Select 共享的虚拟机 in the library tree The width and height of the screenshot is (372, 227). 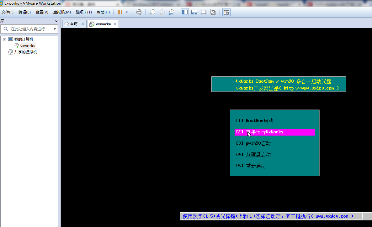pyautogui.click(x=26, y=52)
